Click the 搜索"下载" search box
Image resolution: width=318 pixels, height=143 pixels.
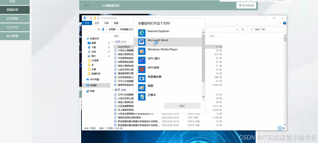click(266, 29)
